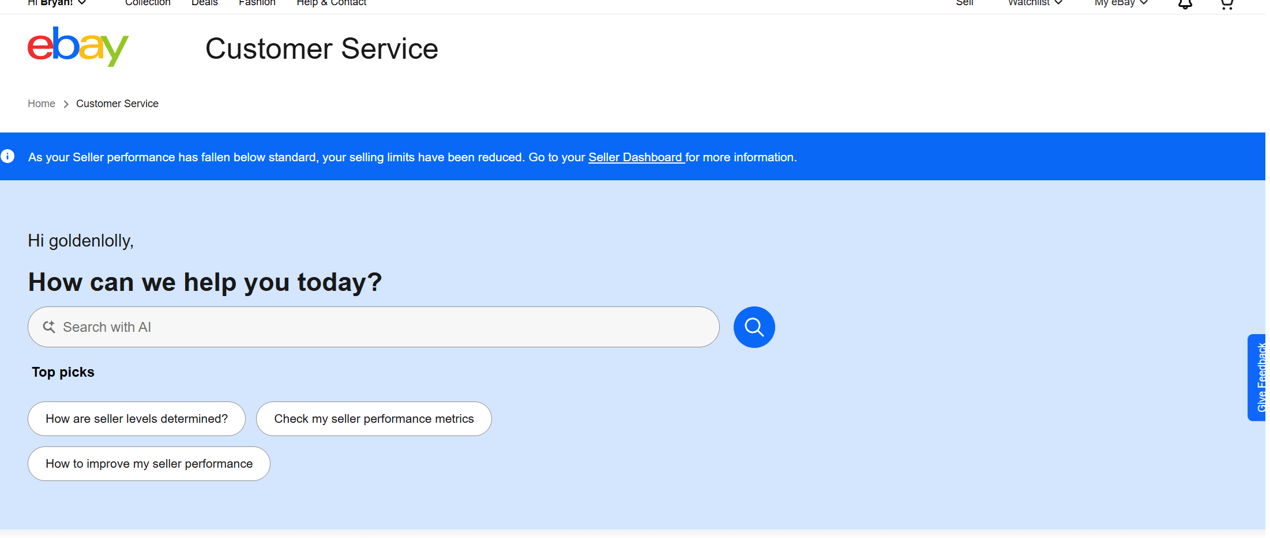Screen dimensions: 1270x538
Task: Expand the Watchlist dropdown
Action: pyautogui.click(x=1035, y=2)
